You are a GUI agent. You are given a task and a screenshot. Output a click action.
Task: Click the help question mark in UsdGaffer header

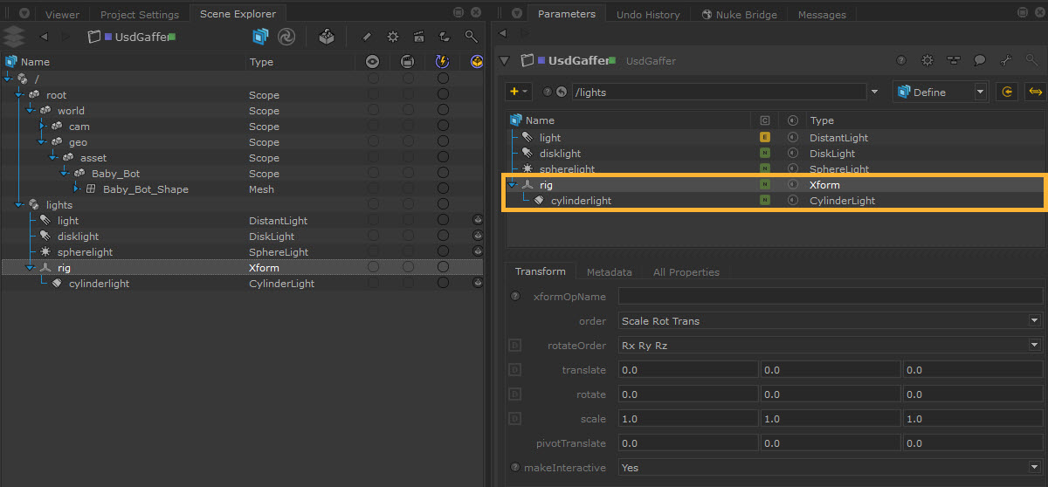[901, 61]
